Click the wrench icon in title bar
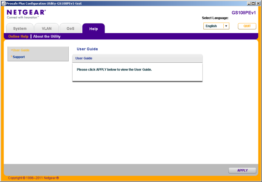 pyautogui.click(x=4, y=3)
